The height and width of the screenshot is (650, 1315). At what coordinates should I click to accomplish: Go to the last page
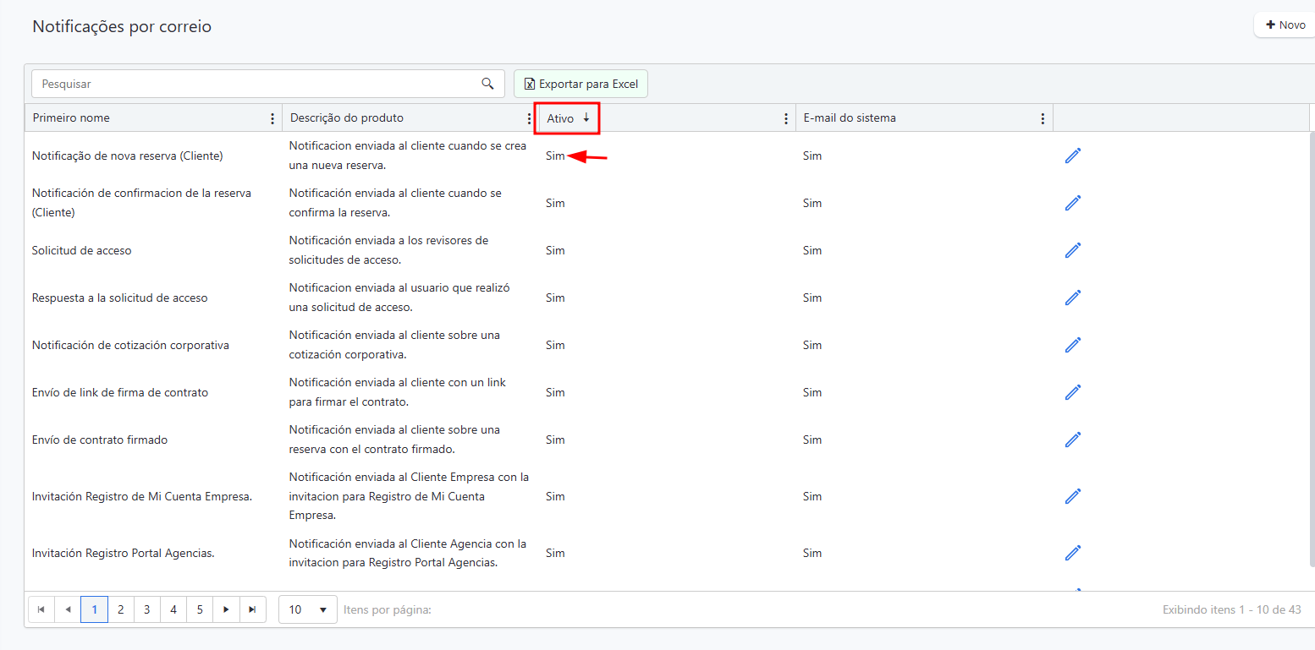pos(252,609)
